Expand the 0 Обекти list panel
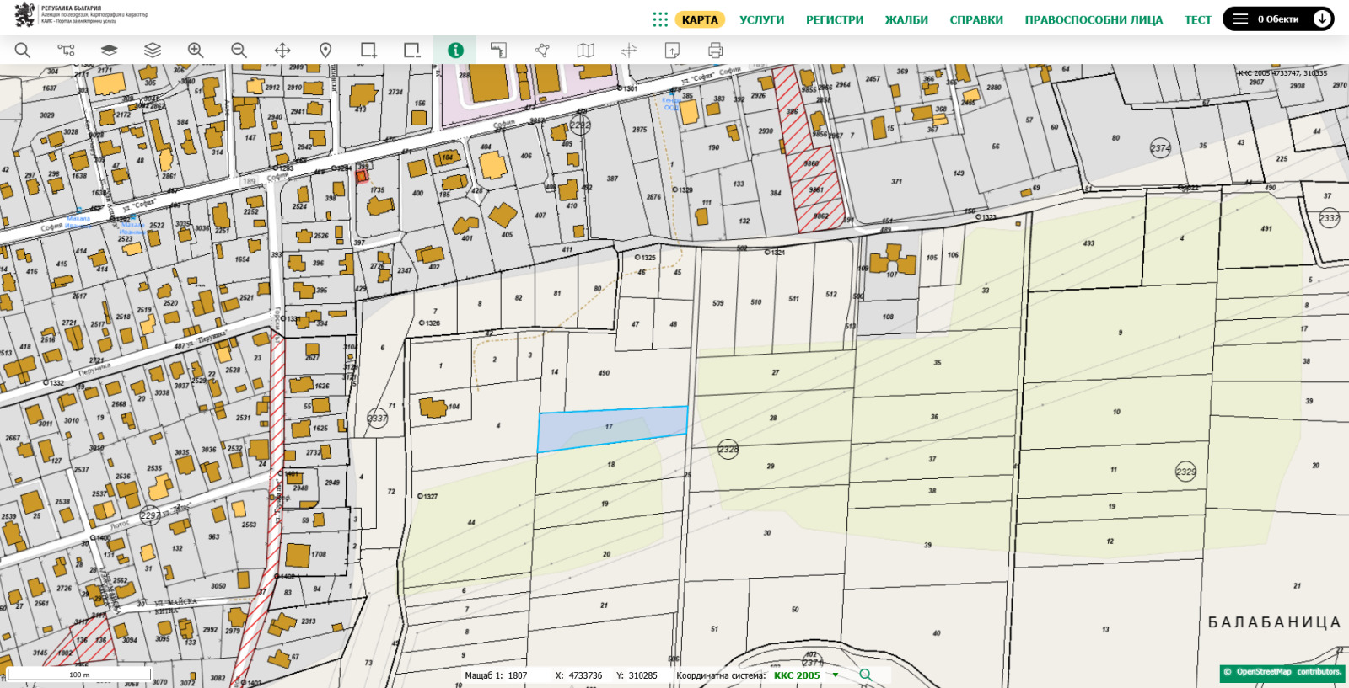Screen dimensions: 1349x688 (1268, 19)
